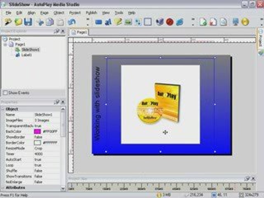Click the dark blue video object icon

160,22
